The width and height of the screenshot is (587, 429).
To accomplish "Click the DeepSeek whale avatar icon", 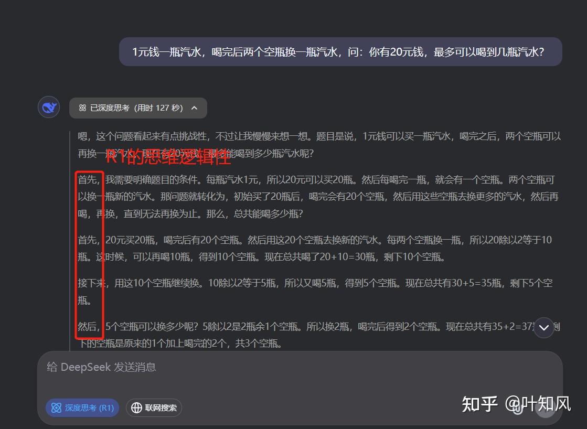I will 49,108.
